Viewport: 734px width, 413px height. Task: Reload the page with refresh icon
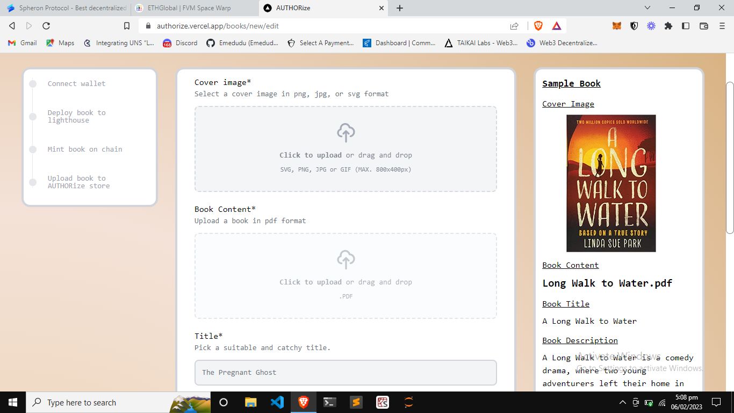[x=46, y=26]
